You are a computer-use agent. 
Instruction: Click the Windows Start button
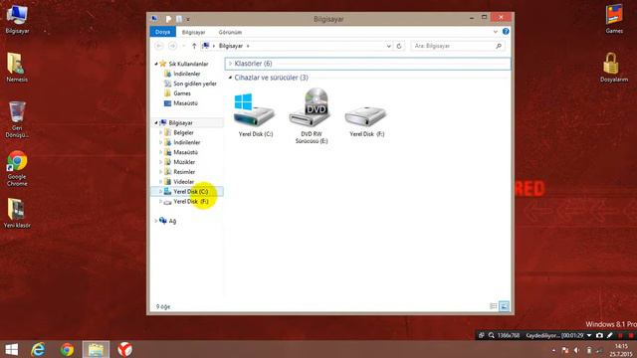pos(11,349)
